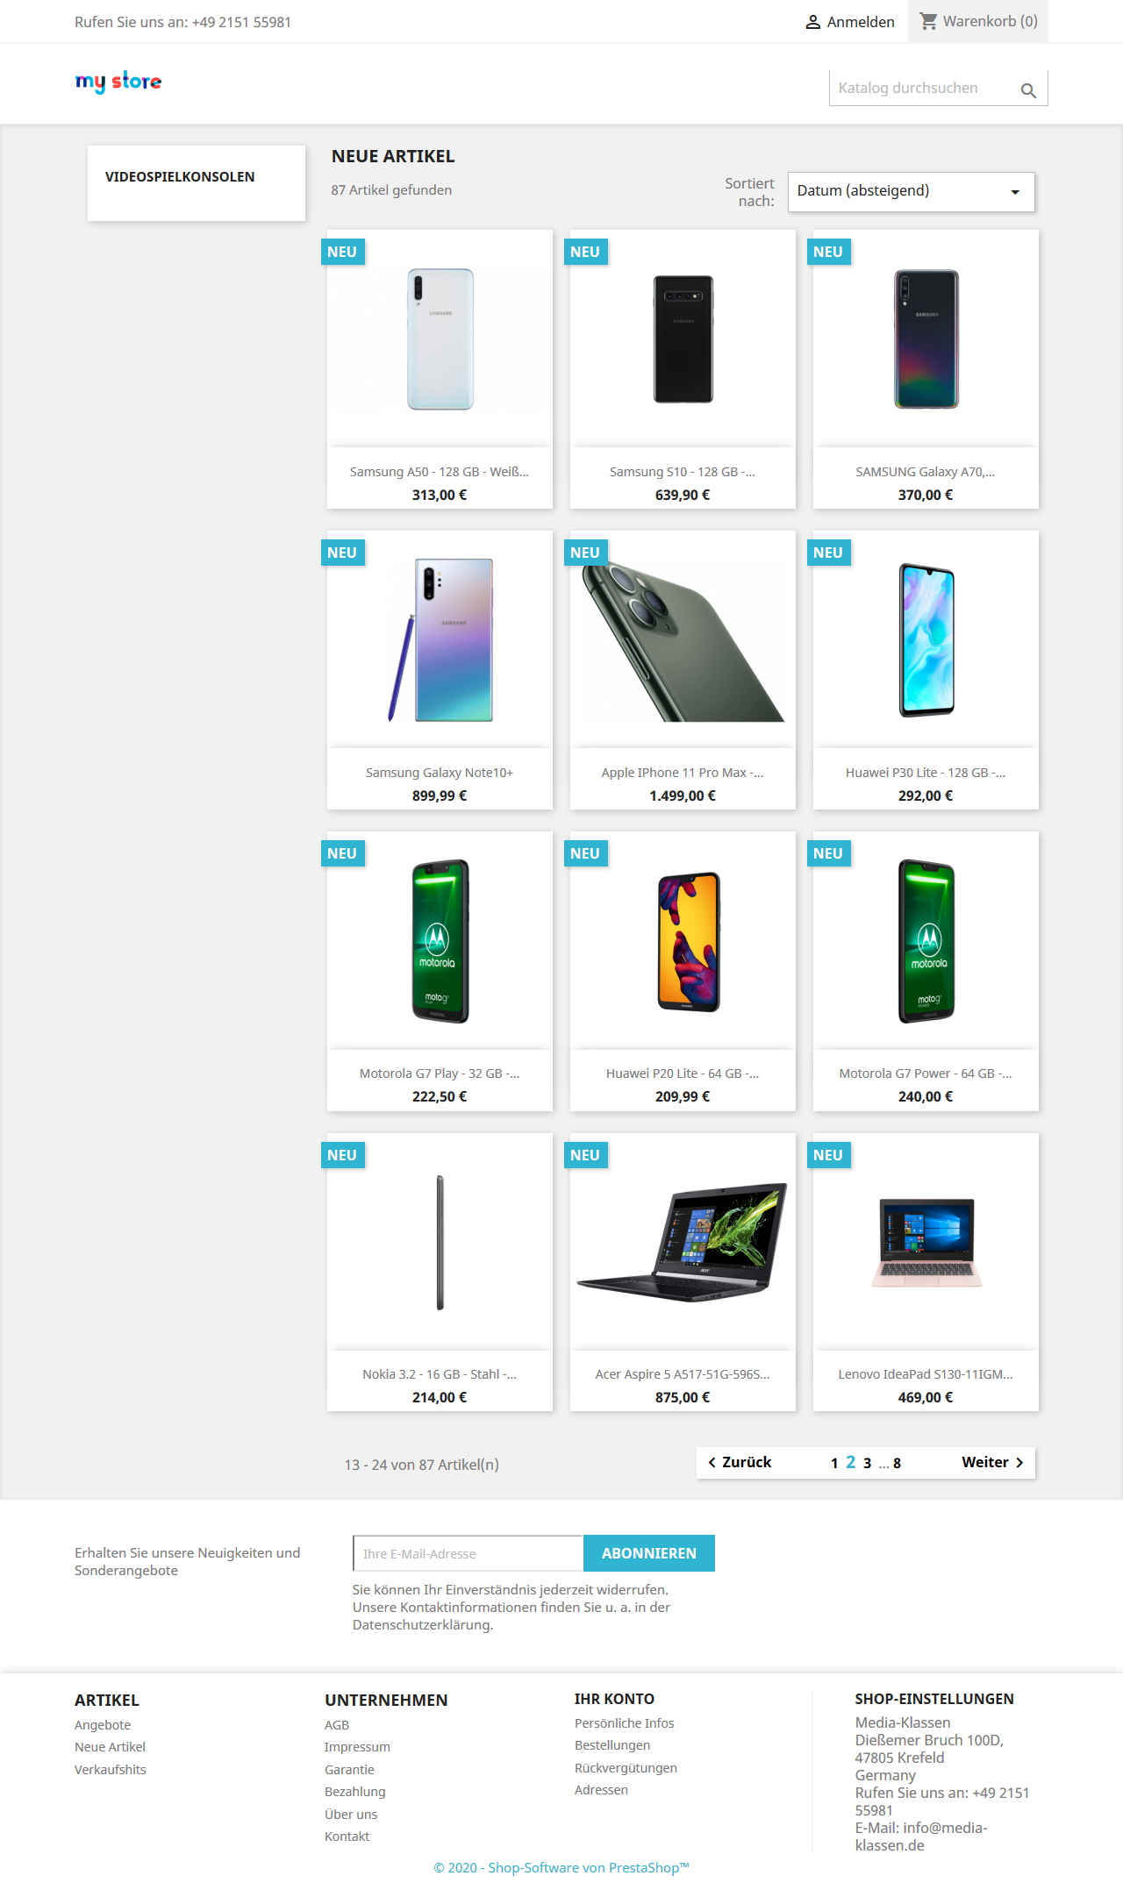Click the Abonnieren button
The height and width of the screenshot is (1890, 1123).
[649, 1553]
